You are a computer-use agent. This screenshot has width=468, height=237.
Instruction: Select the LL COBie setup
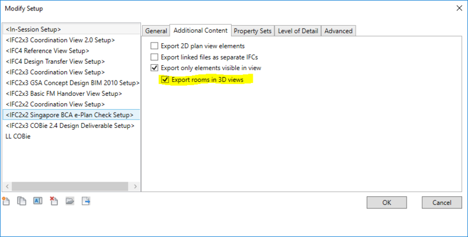pos(71,137)
